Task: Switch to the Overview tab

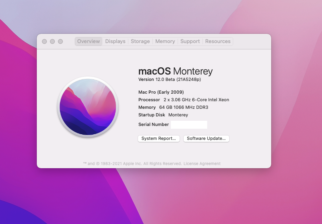Action: (88, 41)
